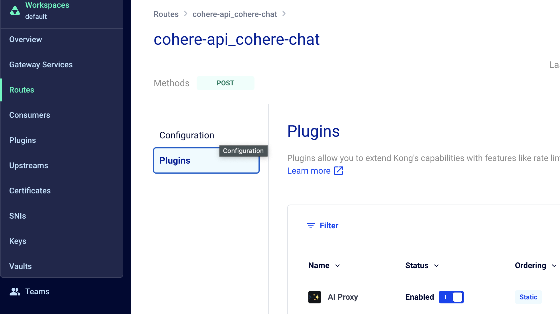Go to Consumers in the sidebar
This screenshot has height=314, width=560.
(30, 115)
